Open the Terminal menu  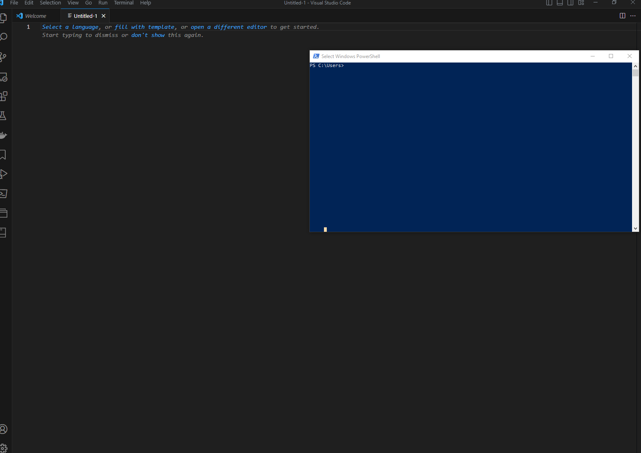(124, 3)
